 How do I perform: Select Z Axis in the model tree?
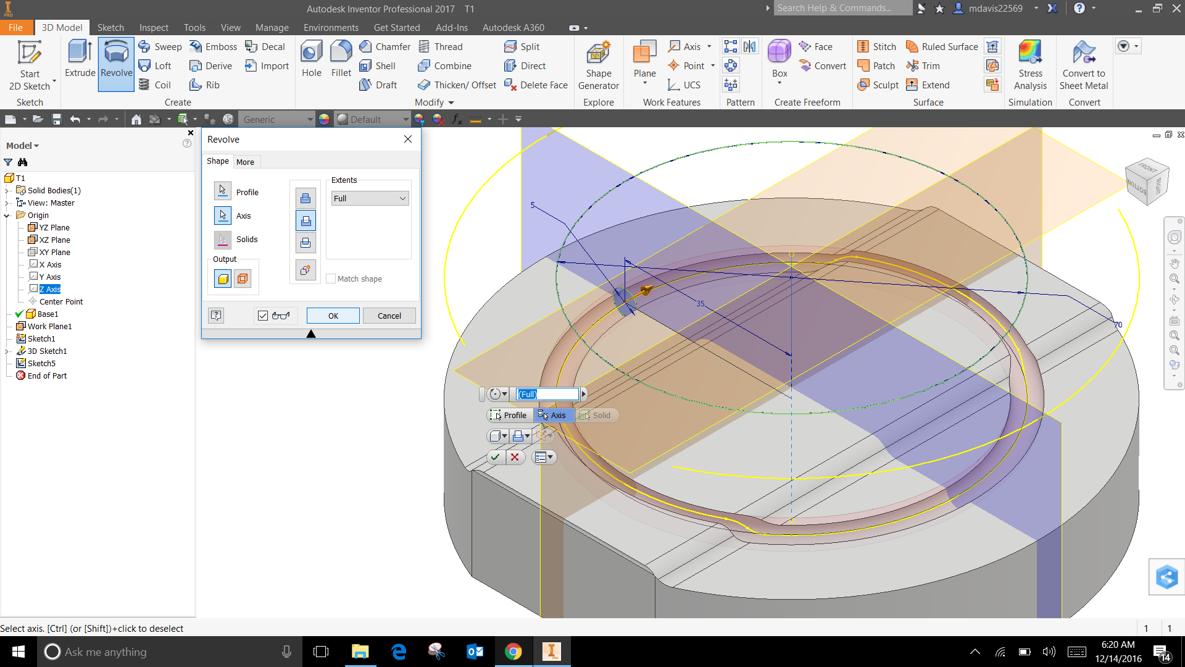pyautogui.click(x=49, y=289)
